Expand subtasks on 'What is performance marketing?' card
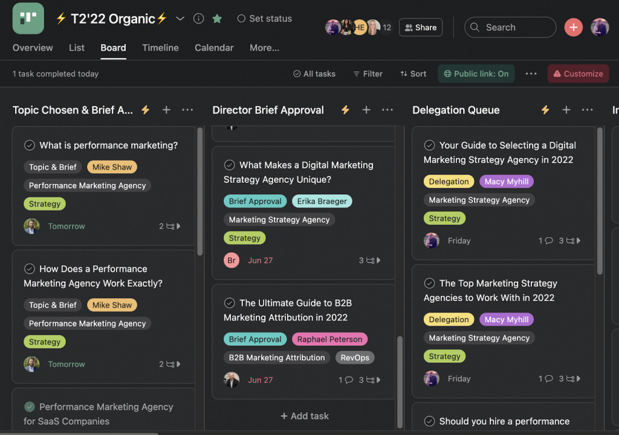619x435 pixels. click(170, 226)
